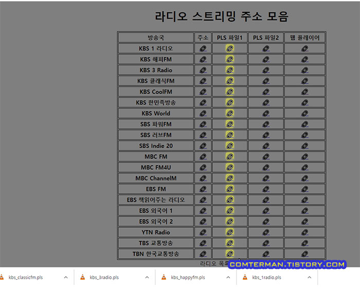
Task: Open downloaded kbs_classicfm.pls file
Action: click(26, 277)
